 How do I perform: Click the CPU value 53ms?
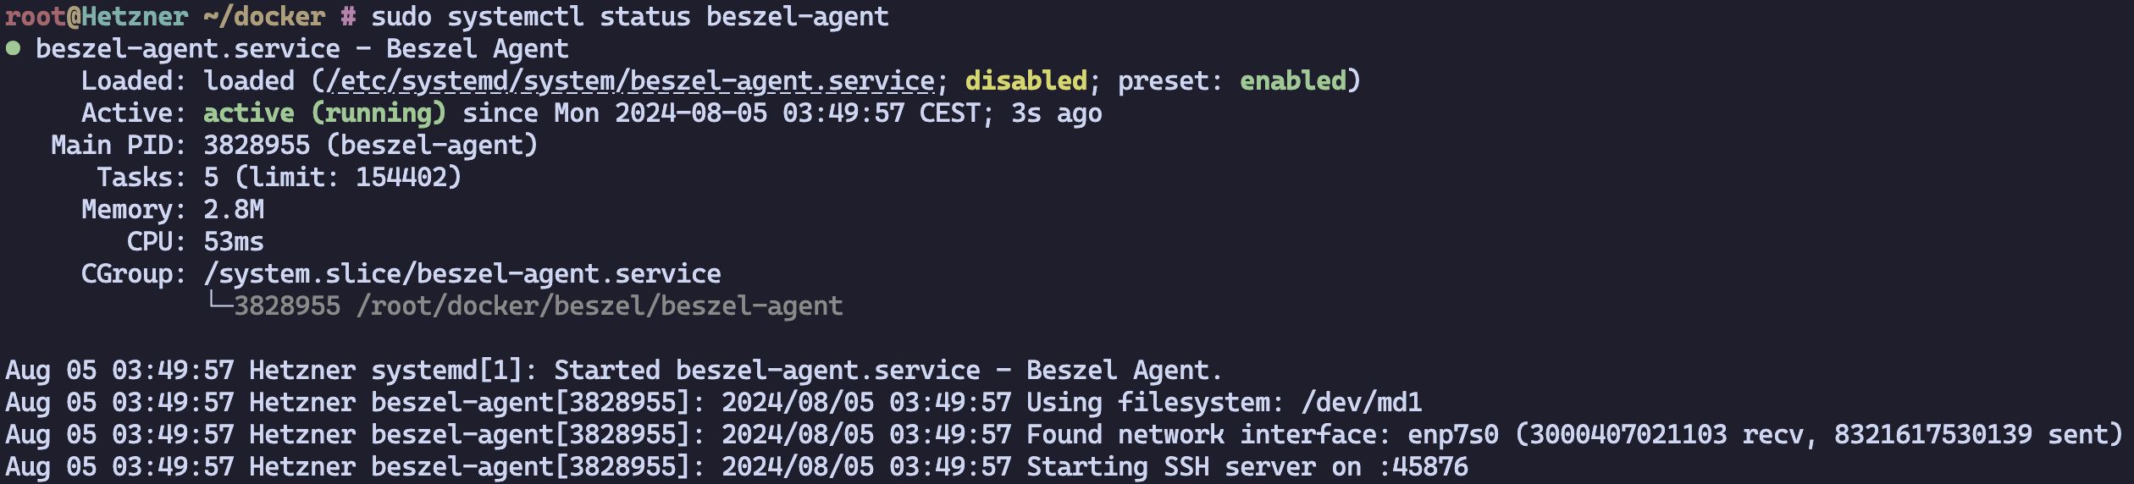[234, 242]
